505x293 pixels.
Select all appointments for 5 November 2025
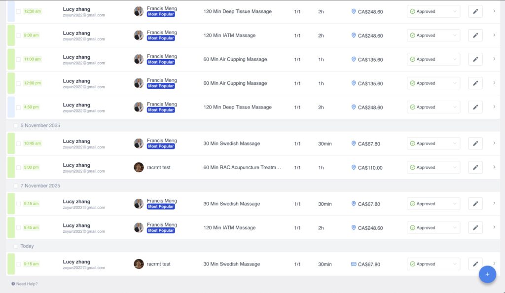click(x=16, y=126)
